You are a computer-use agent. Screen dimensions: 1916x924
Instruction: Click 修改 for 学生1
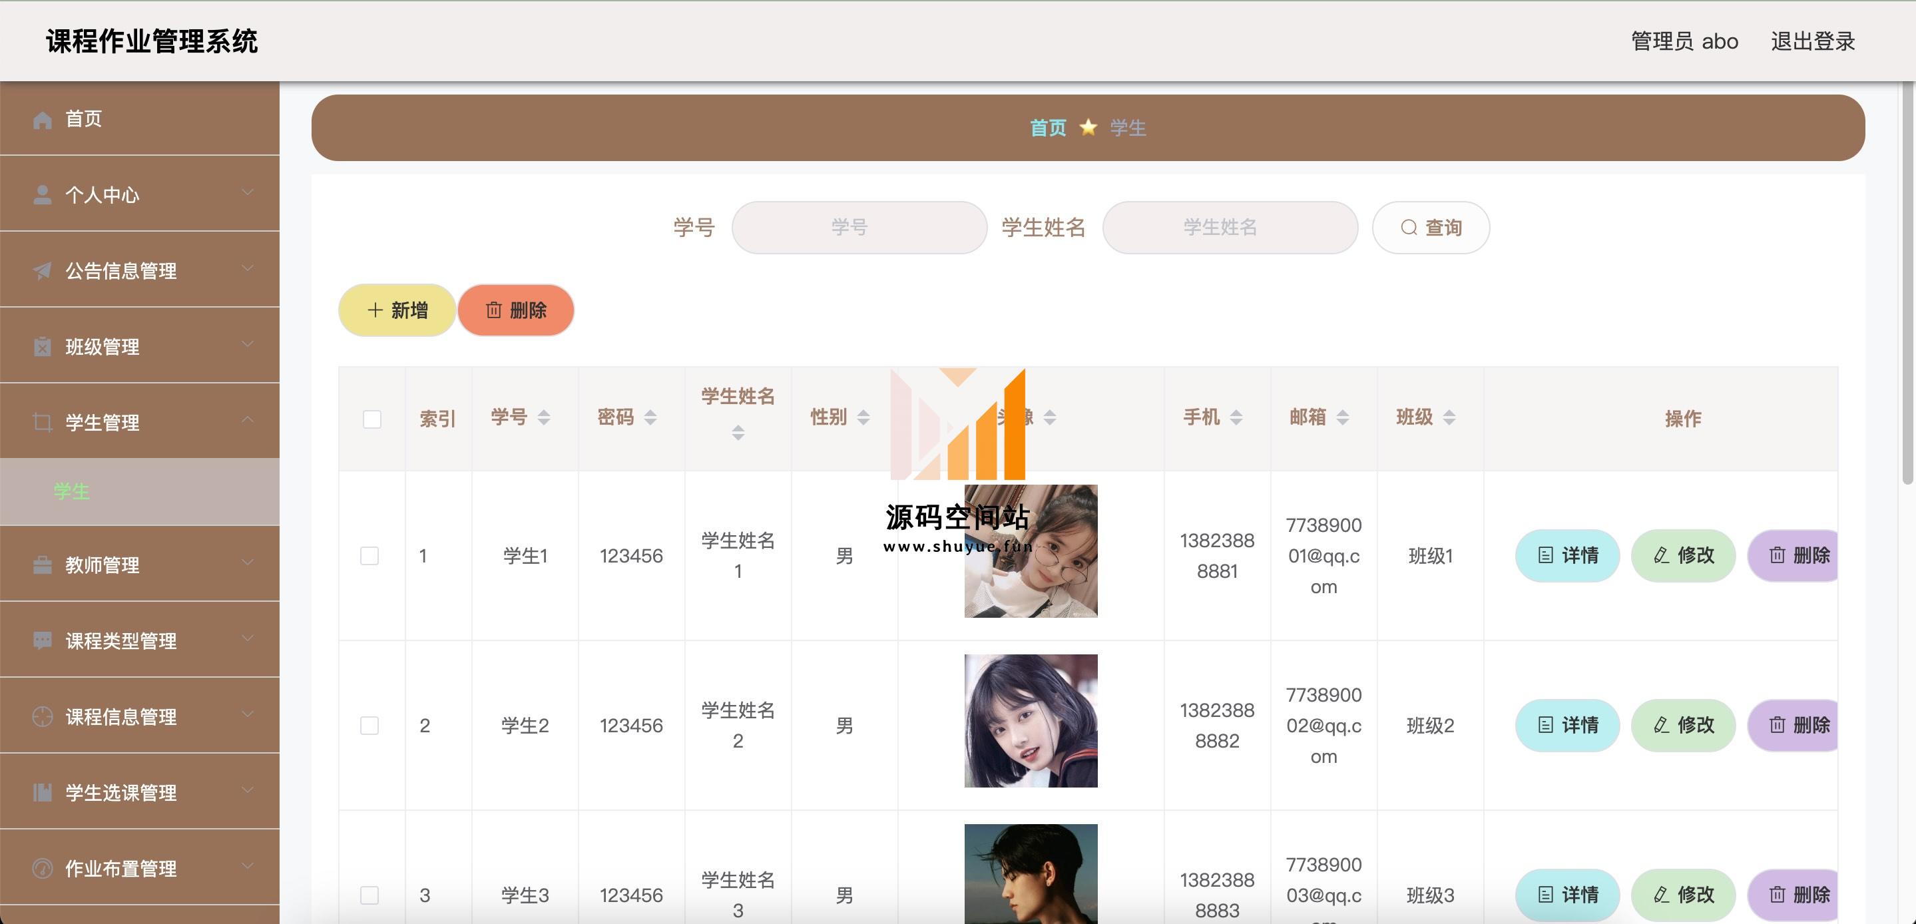point(1683,556)
